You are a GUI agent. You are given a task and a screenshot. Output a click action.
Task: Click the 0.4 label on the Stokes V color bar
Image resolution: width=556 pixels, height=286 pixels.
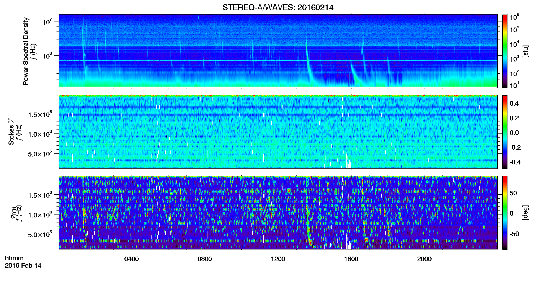pyautogui.click(x=514, y=104)
